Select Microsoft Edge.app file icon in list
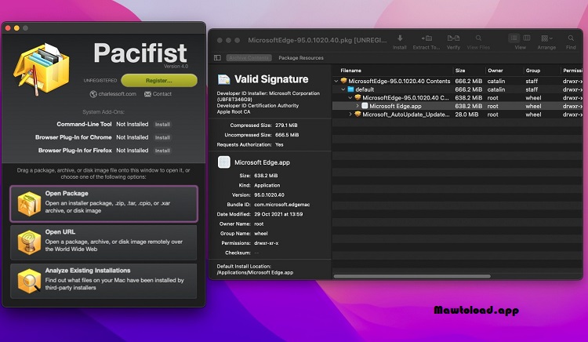Viewport: 588px width, 342px height. coord(365,106)
